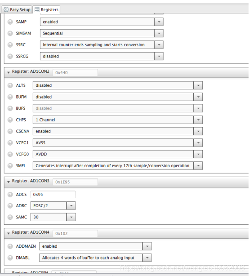Open the VCFG1 dropdown showing AVSS

pyautogui.click(x=118, y=143)
